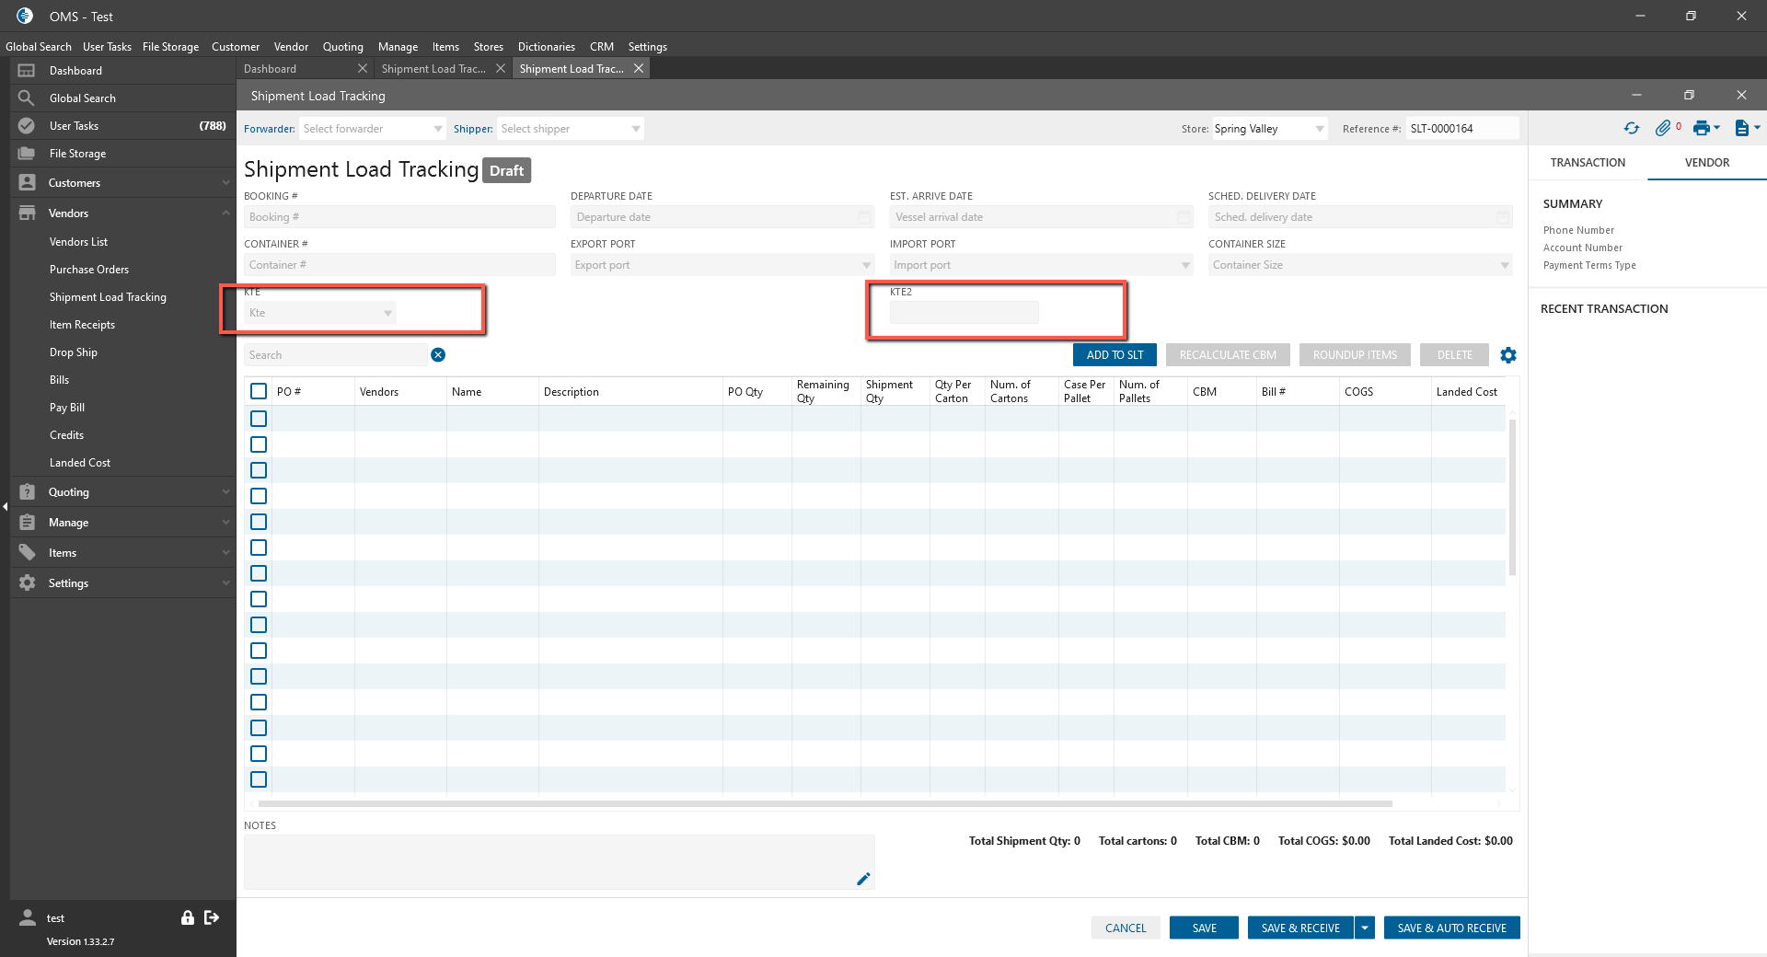The height and width of the screenshot is (957, 1767).
Task: Check the last visible row checkbox in the grid
Action: click(259, 779)
